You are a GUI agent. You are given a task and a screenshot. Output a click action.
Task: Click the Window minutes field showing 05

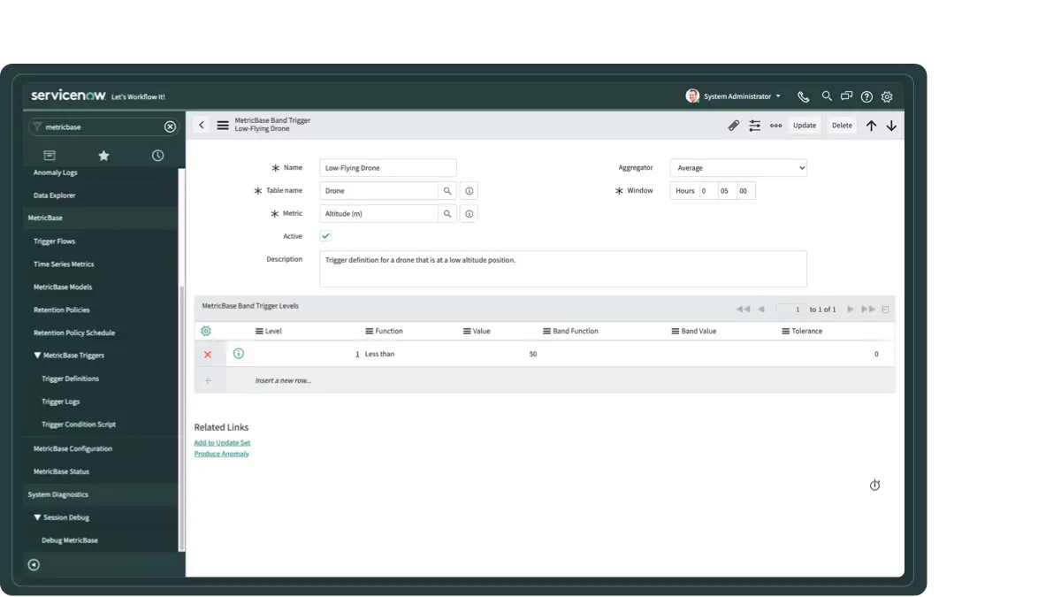(727, 191)
